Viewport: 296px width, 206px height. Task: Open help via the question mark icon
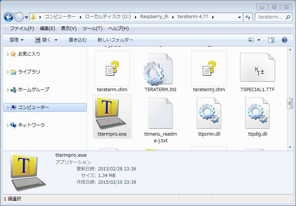coord(284,40)
